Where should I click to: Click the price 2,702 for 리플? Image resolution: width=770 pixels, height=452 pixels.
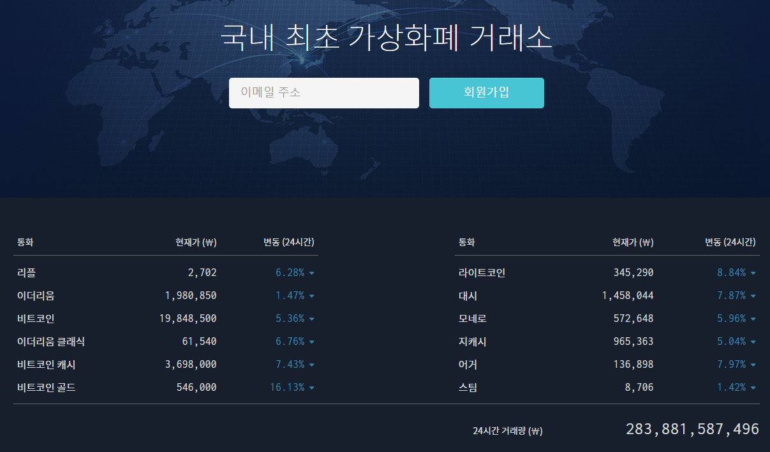click(202, 273)
